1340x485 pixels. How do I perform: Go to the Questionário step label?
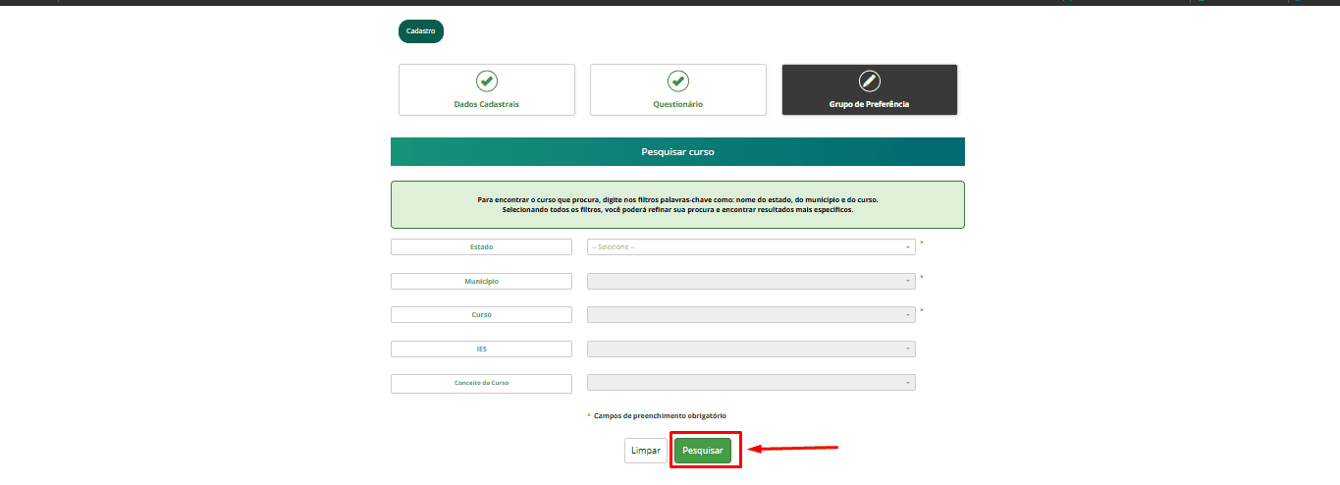[x=677, y=104]
